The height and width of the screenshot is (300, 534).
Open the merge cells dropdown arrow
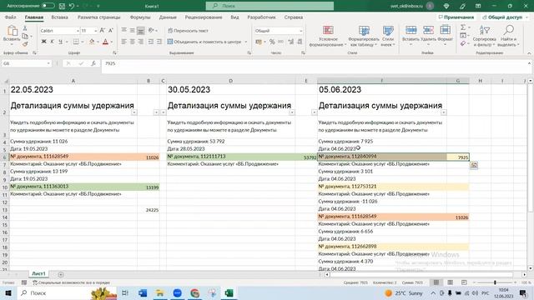pyautogui.click(x=246, y=42)
